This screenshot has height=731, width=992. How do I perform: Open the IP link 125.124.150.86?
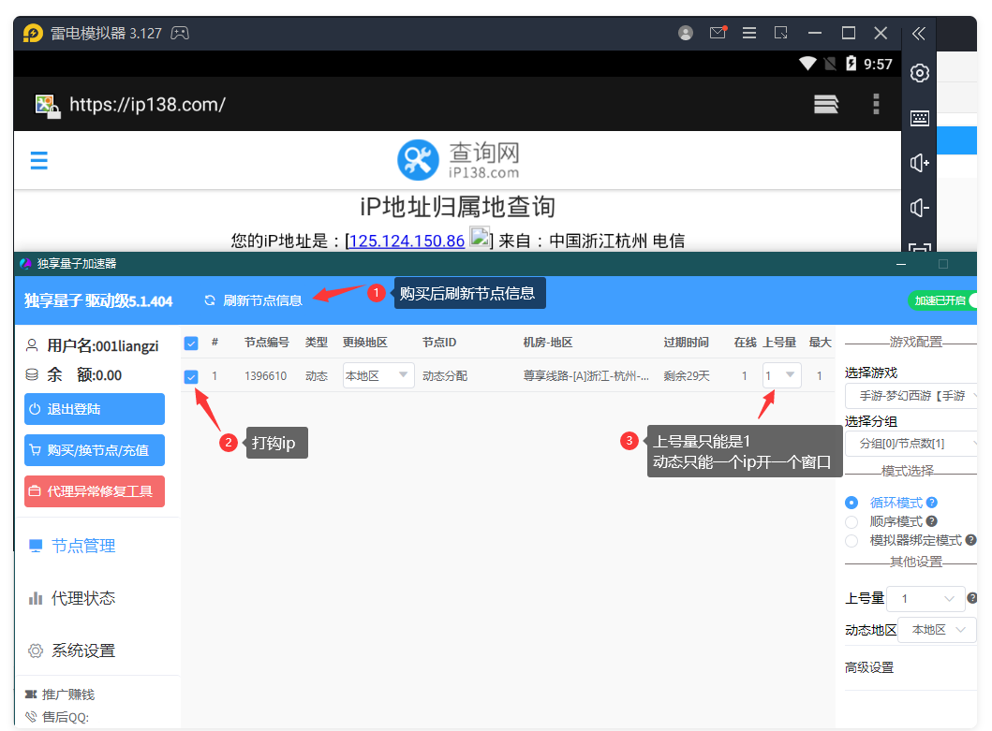point(407,241)
